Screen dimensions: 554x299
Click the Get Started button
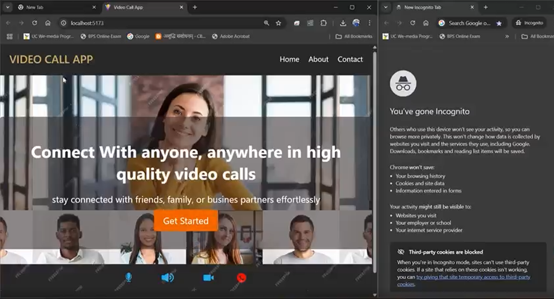click(186, 221)
